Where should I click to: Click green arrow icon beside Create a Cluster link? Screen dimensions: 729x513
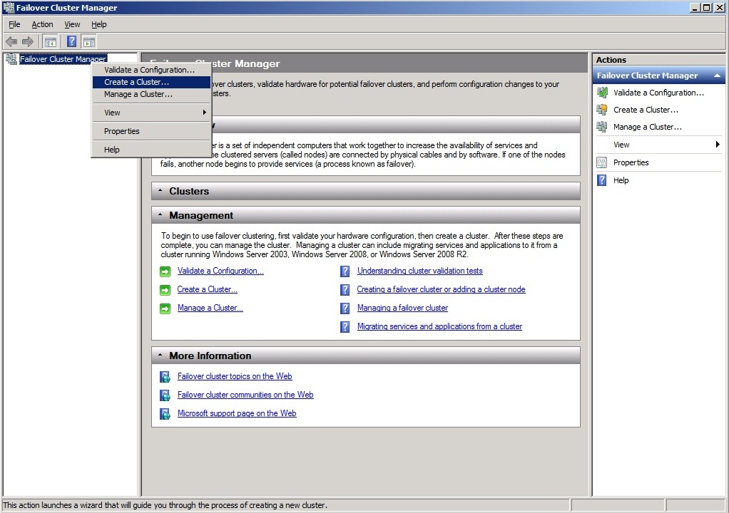click(x=165, y=290)
